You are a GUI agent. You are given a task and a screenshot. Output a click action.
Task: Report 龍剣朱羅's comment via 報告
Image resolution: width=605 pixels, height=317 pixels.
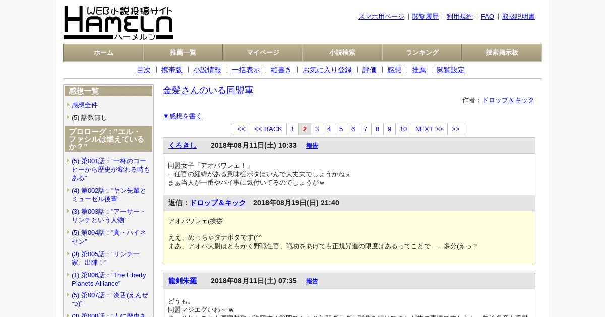312,281
